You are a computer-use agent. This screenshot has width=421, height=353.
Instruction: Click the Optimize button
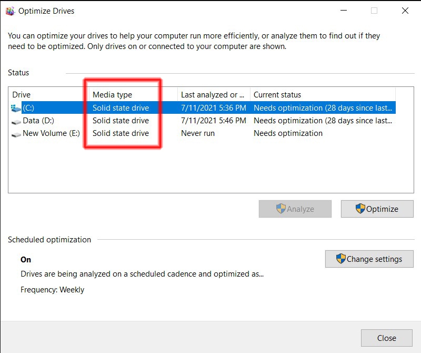point(377,209)
